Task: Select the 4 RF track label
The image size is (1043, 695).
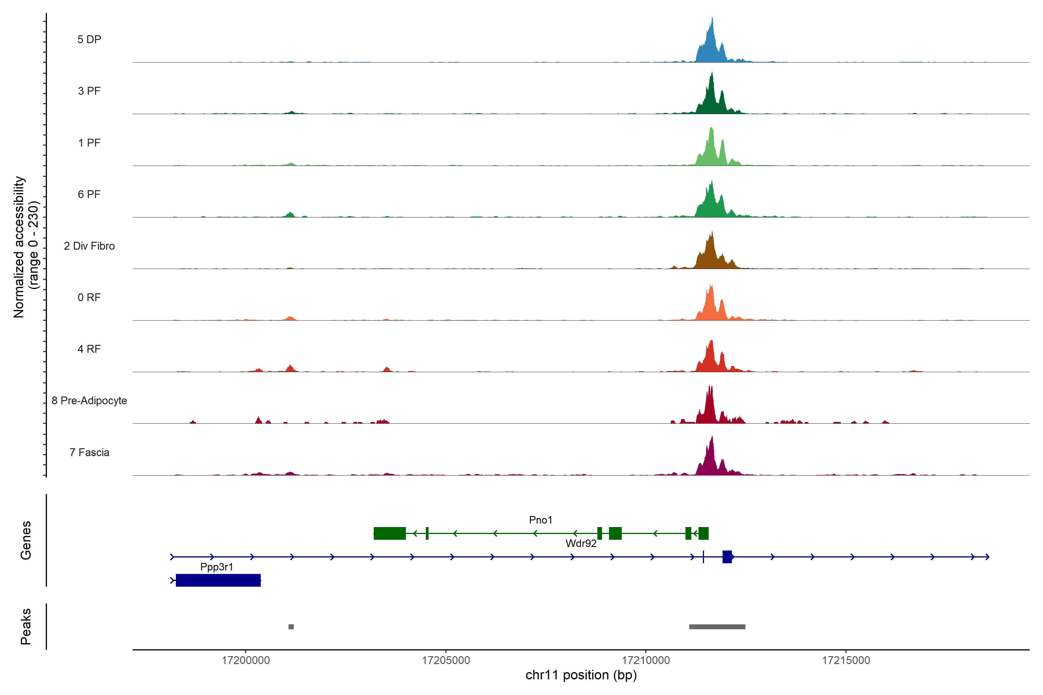Action: [x=89, y=349]
